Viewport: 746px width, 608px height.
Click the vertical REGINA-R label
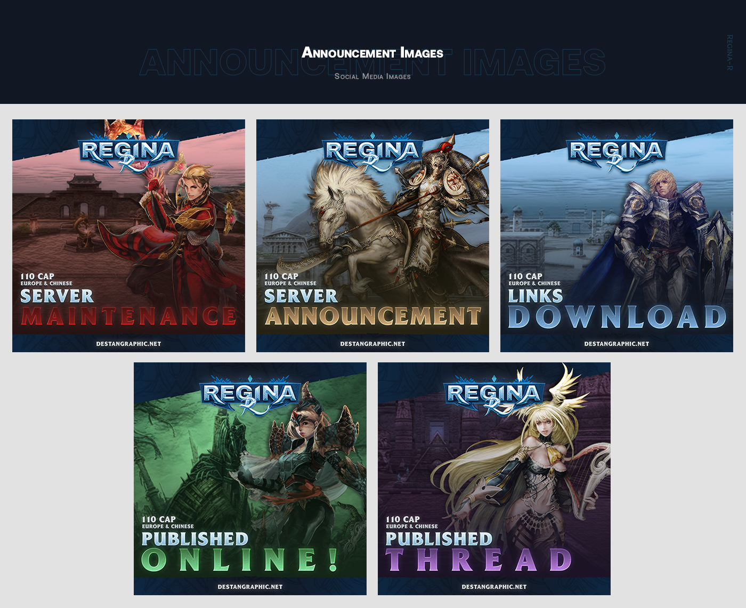tap(729, 52)
